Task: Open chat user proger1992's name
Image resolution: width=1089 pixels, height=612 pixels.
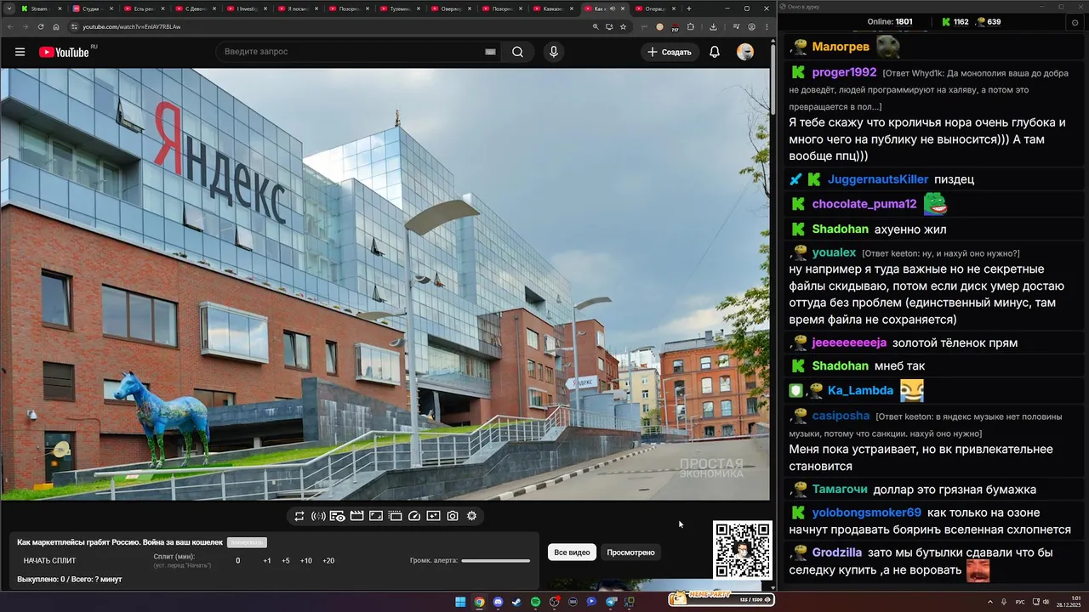Action: (844, 72)
